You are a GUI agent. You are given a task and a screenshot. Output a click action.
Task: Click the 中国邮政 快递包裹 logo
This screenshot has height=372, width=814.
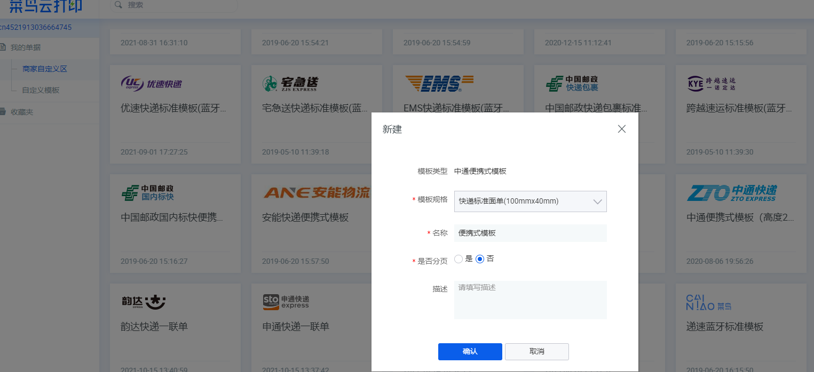[572, 83]
